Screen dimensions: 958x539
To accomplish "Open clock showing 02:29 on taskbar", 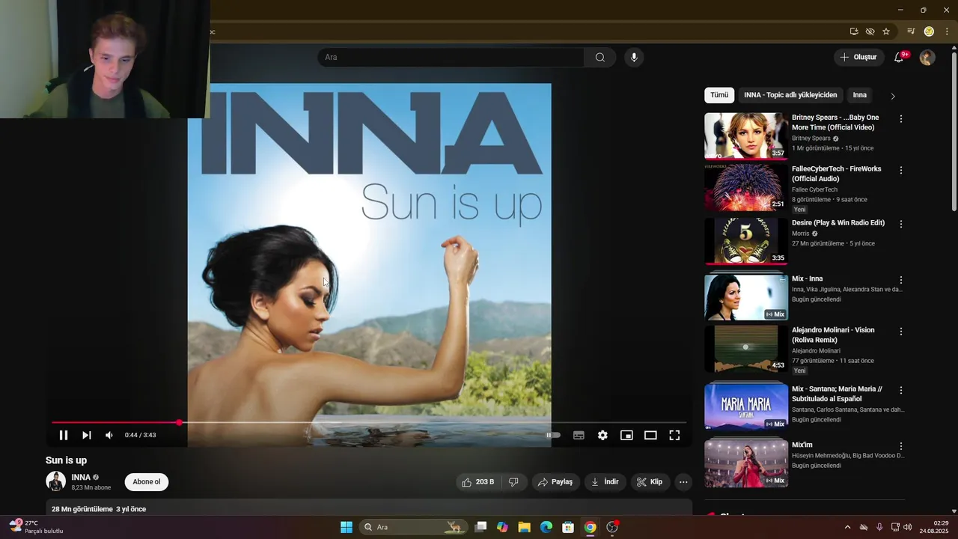I will coord(934,527).
